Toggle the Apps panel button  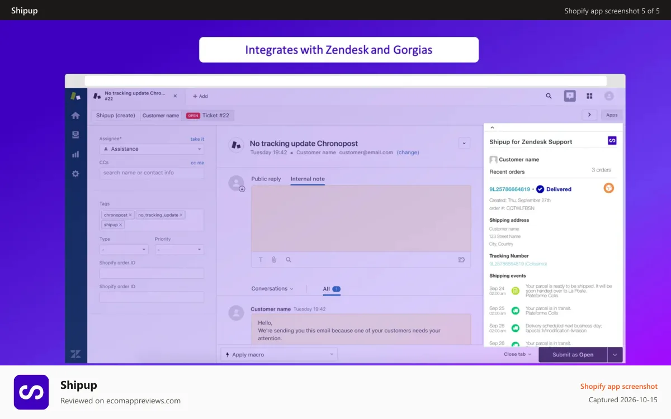(612, 115)
